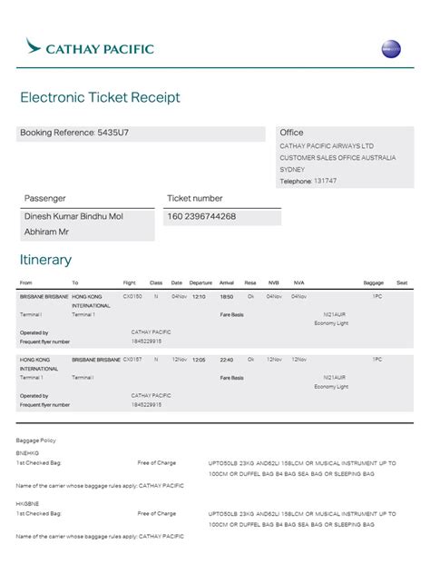Click the ticket number 160 2396744268
The height and width of the screenshot is (574, 430).
click(x=201, y=217)
